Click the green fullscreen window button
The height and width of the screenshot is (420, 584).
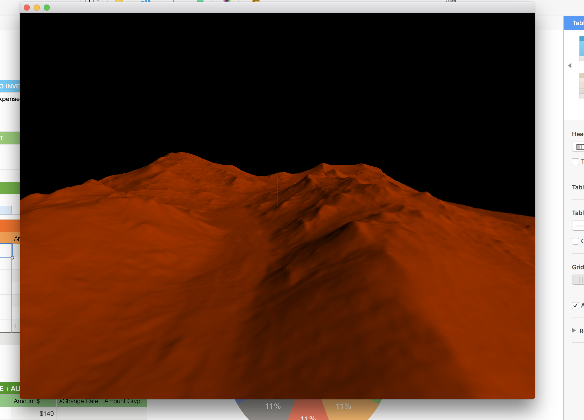tap(47, 8)
